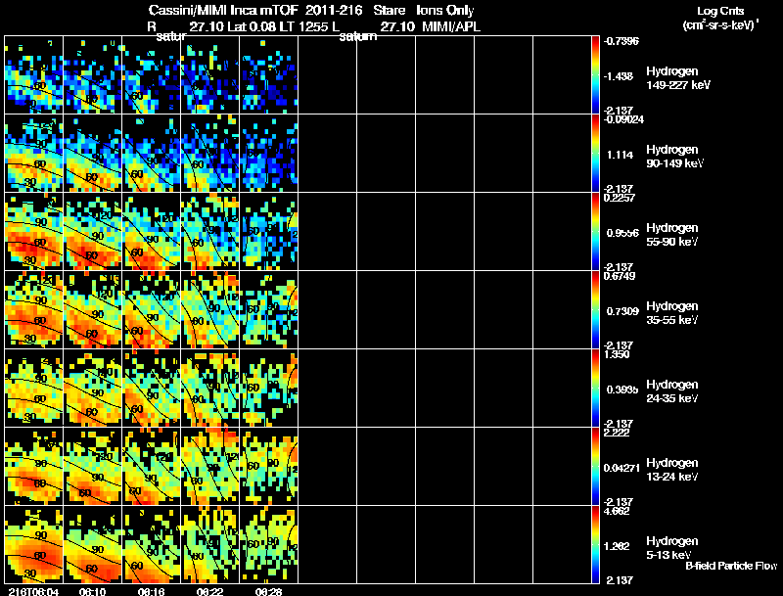Image resolution: width=783 pixels, height=596 pixels.
Task: Select the 24-35 keV image panel at 06:16
Action: tap(152, 389)
